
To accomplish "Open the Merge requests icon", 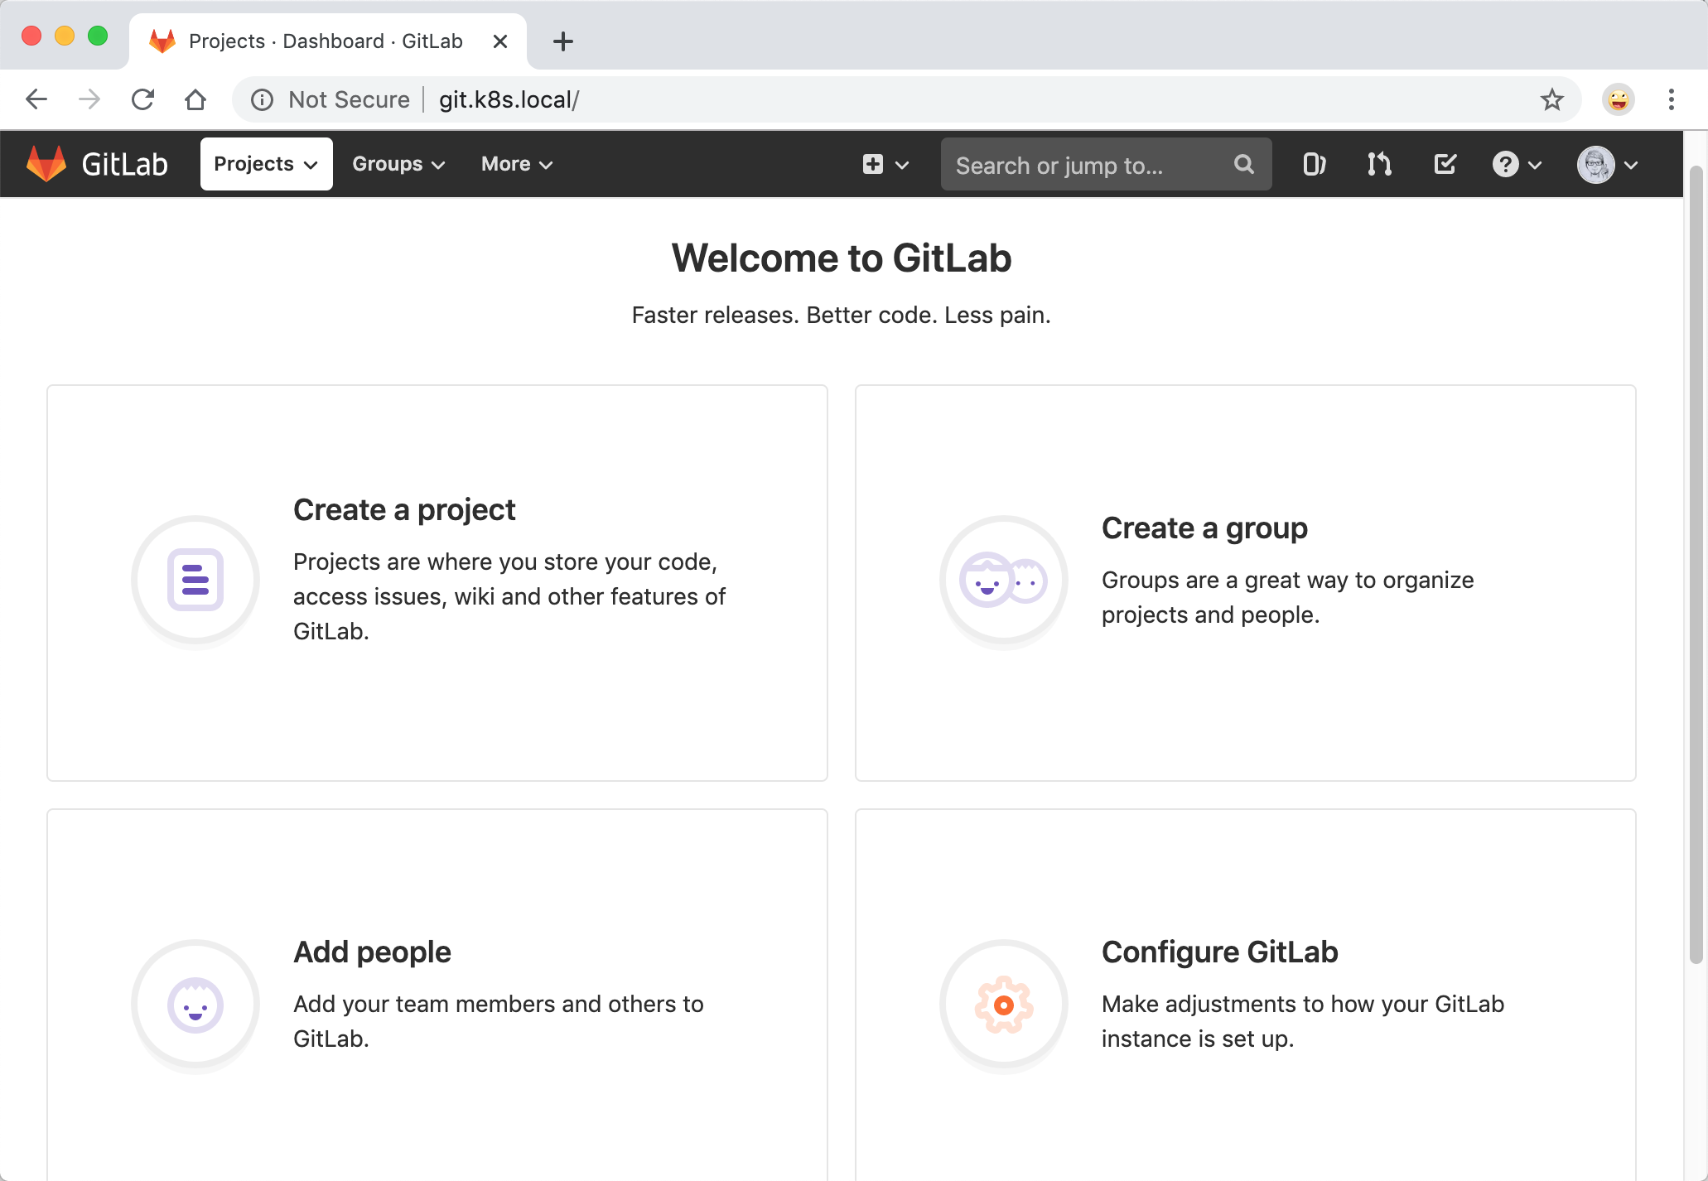I will pyautogui.click(x=1379, y=164).
